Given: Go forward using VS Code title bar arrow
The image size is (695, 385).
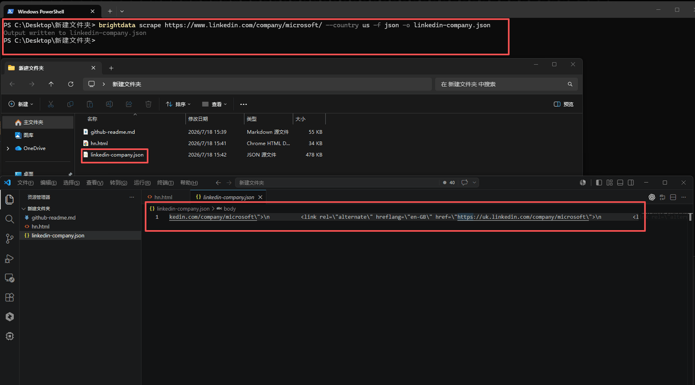Looking at the screenshot, I should [x=229, y=182].
